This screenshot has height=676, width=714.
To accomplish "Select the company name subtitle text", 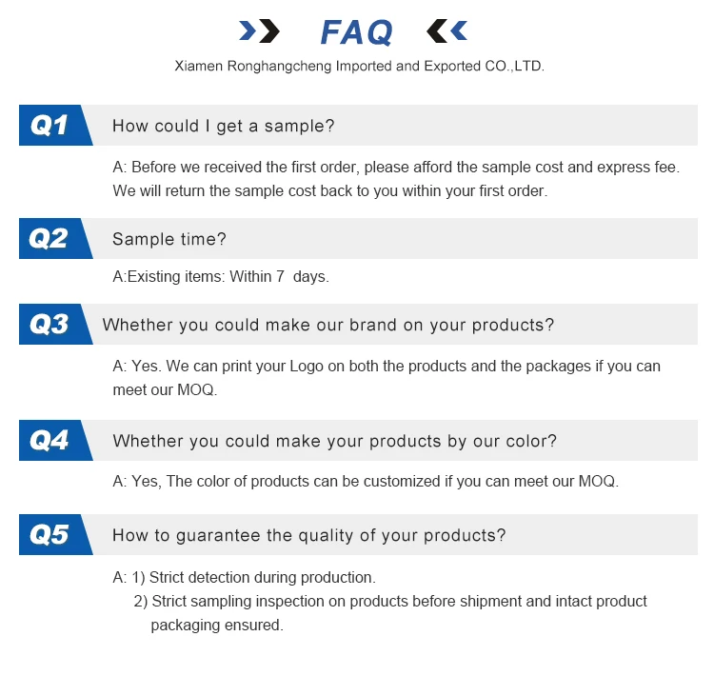I will point(359,66).
